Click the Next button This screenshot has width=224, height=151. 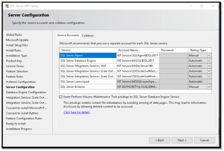pyautogui.click(x=182, y=140)
